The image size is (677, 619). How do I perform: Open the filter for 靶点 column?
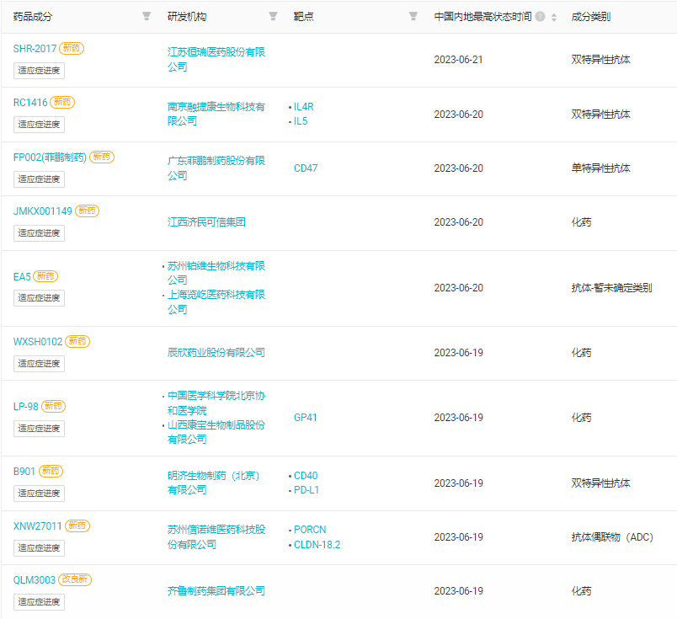(x=413, y=17)
